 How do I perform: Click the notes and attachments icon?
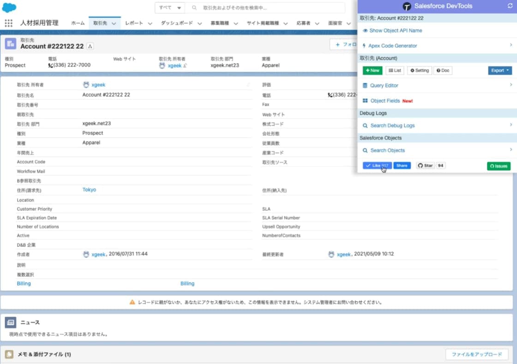9,354
